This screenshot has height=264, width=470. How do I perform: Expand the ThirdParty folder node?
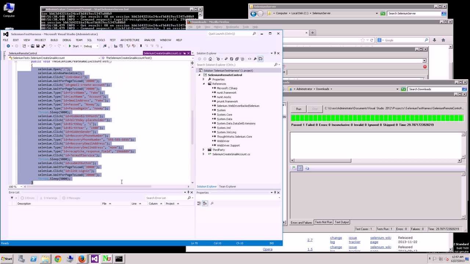coord(204,150)
